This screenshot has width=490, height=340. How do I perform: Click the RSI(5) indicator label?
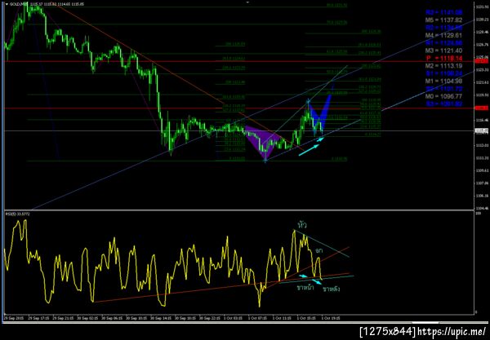(x=17, y=214)
